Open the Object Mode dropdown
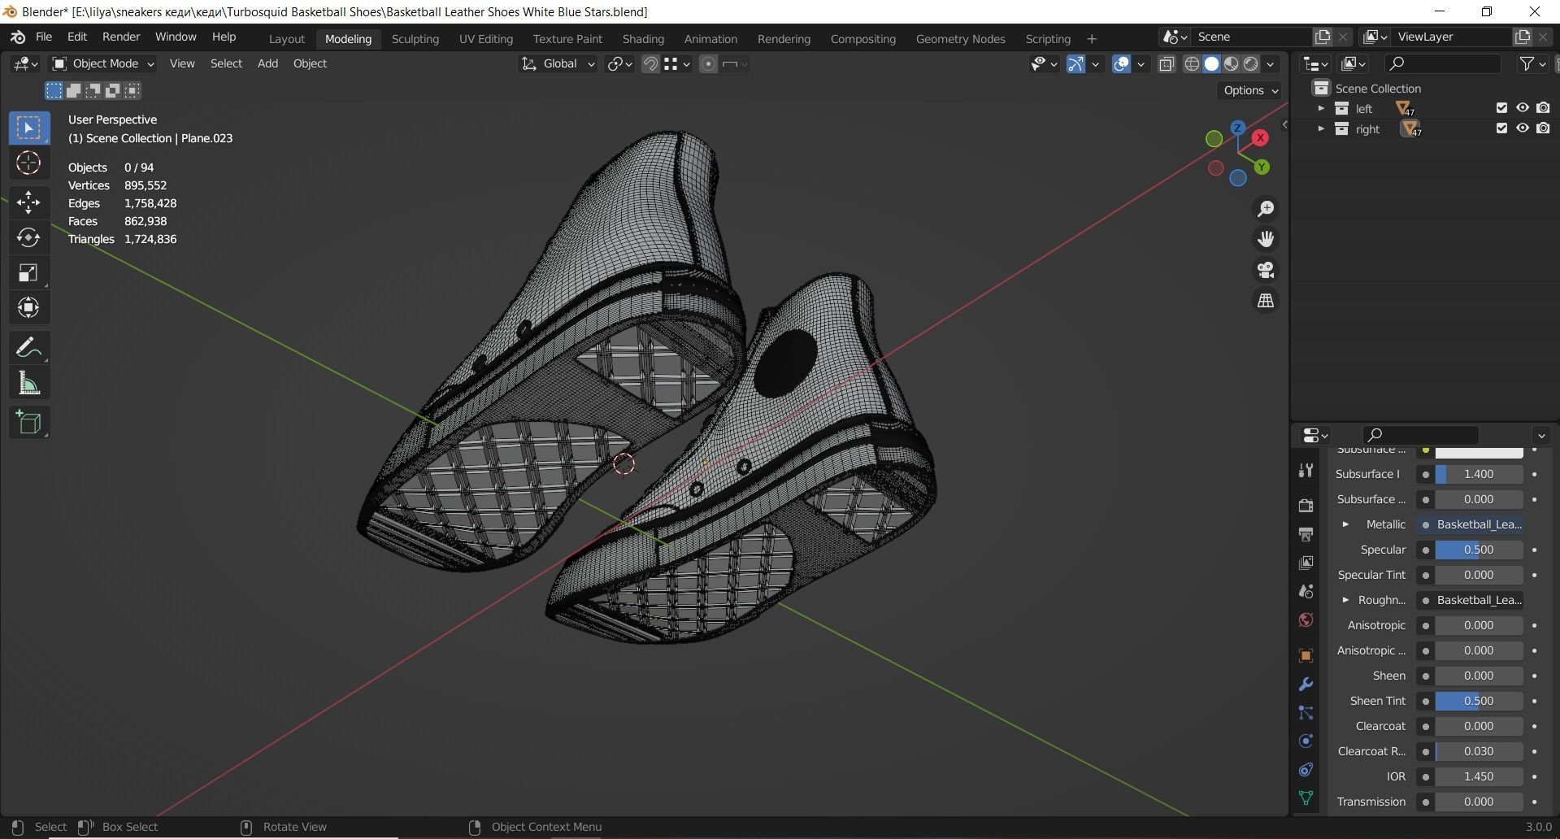The height and width of the screenshot is (839, 1560). (x=102, y=64)
